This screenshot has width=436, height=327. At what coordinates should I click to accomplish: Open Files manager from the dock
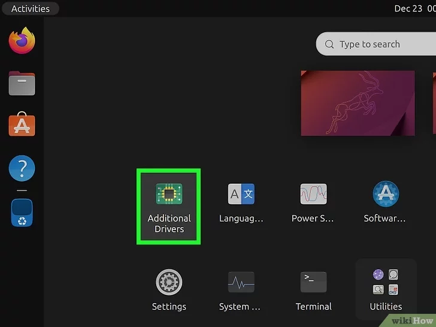(22, 83)
